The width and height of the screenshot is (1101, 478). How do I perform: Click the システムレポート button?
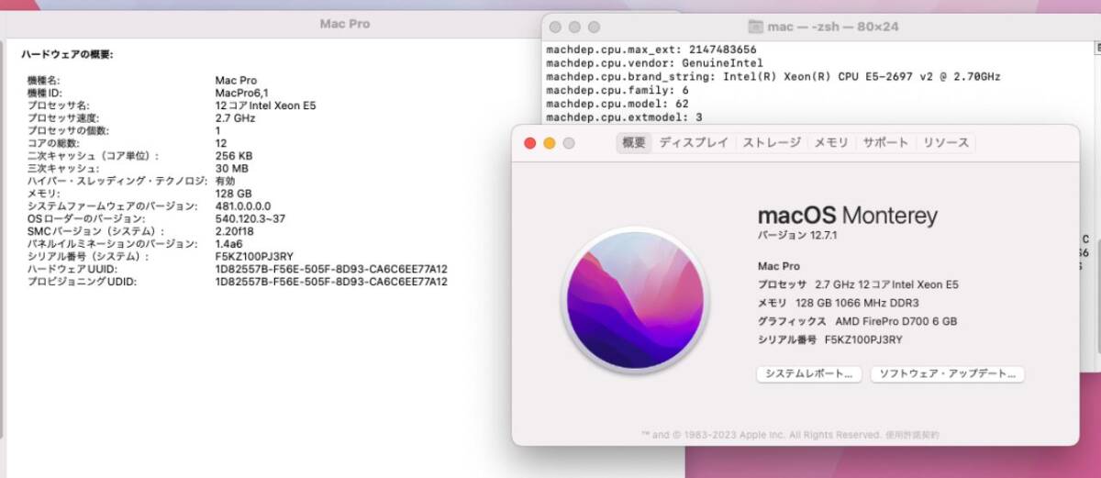pyautogui.click(x=809, y=374)
